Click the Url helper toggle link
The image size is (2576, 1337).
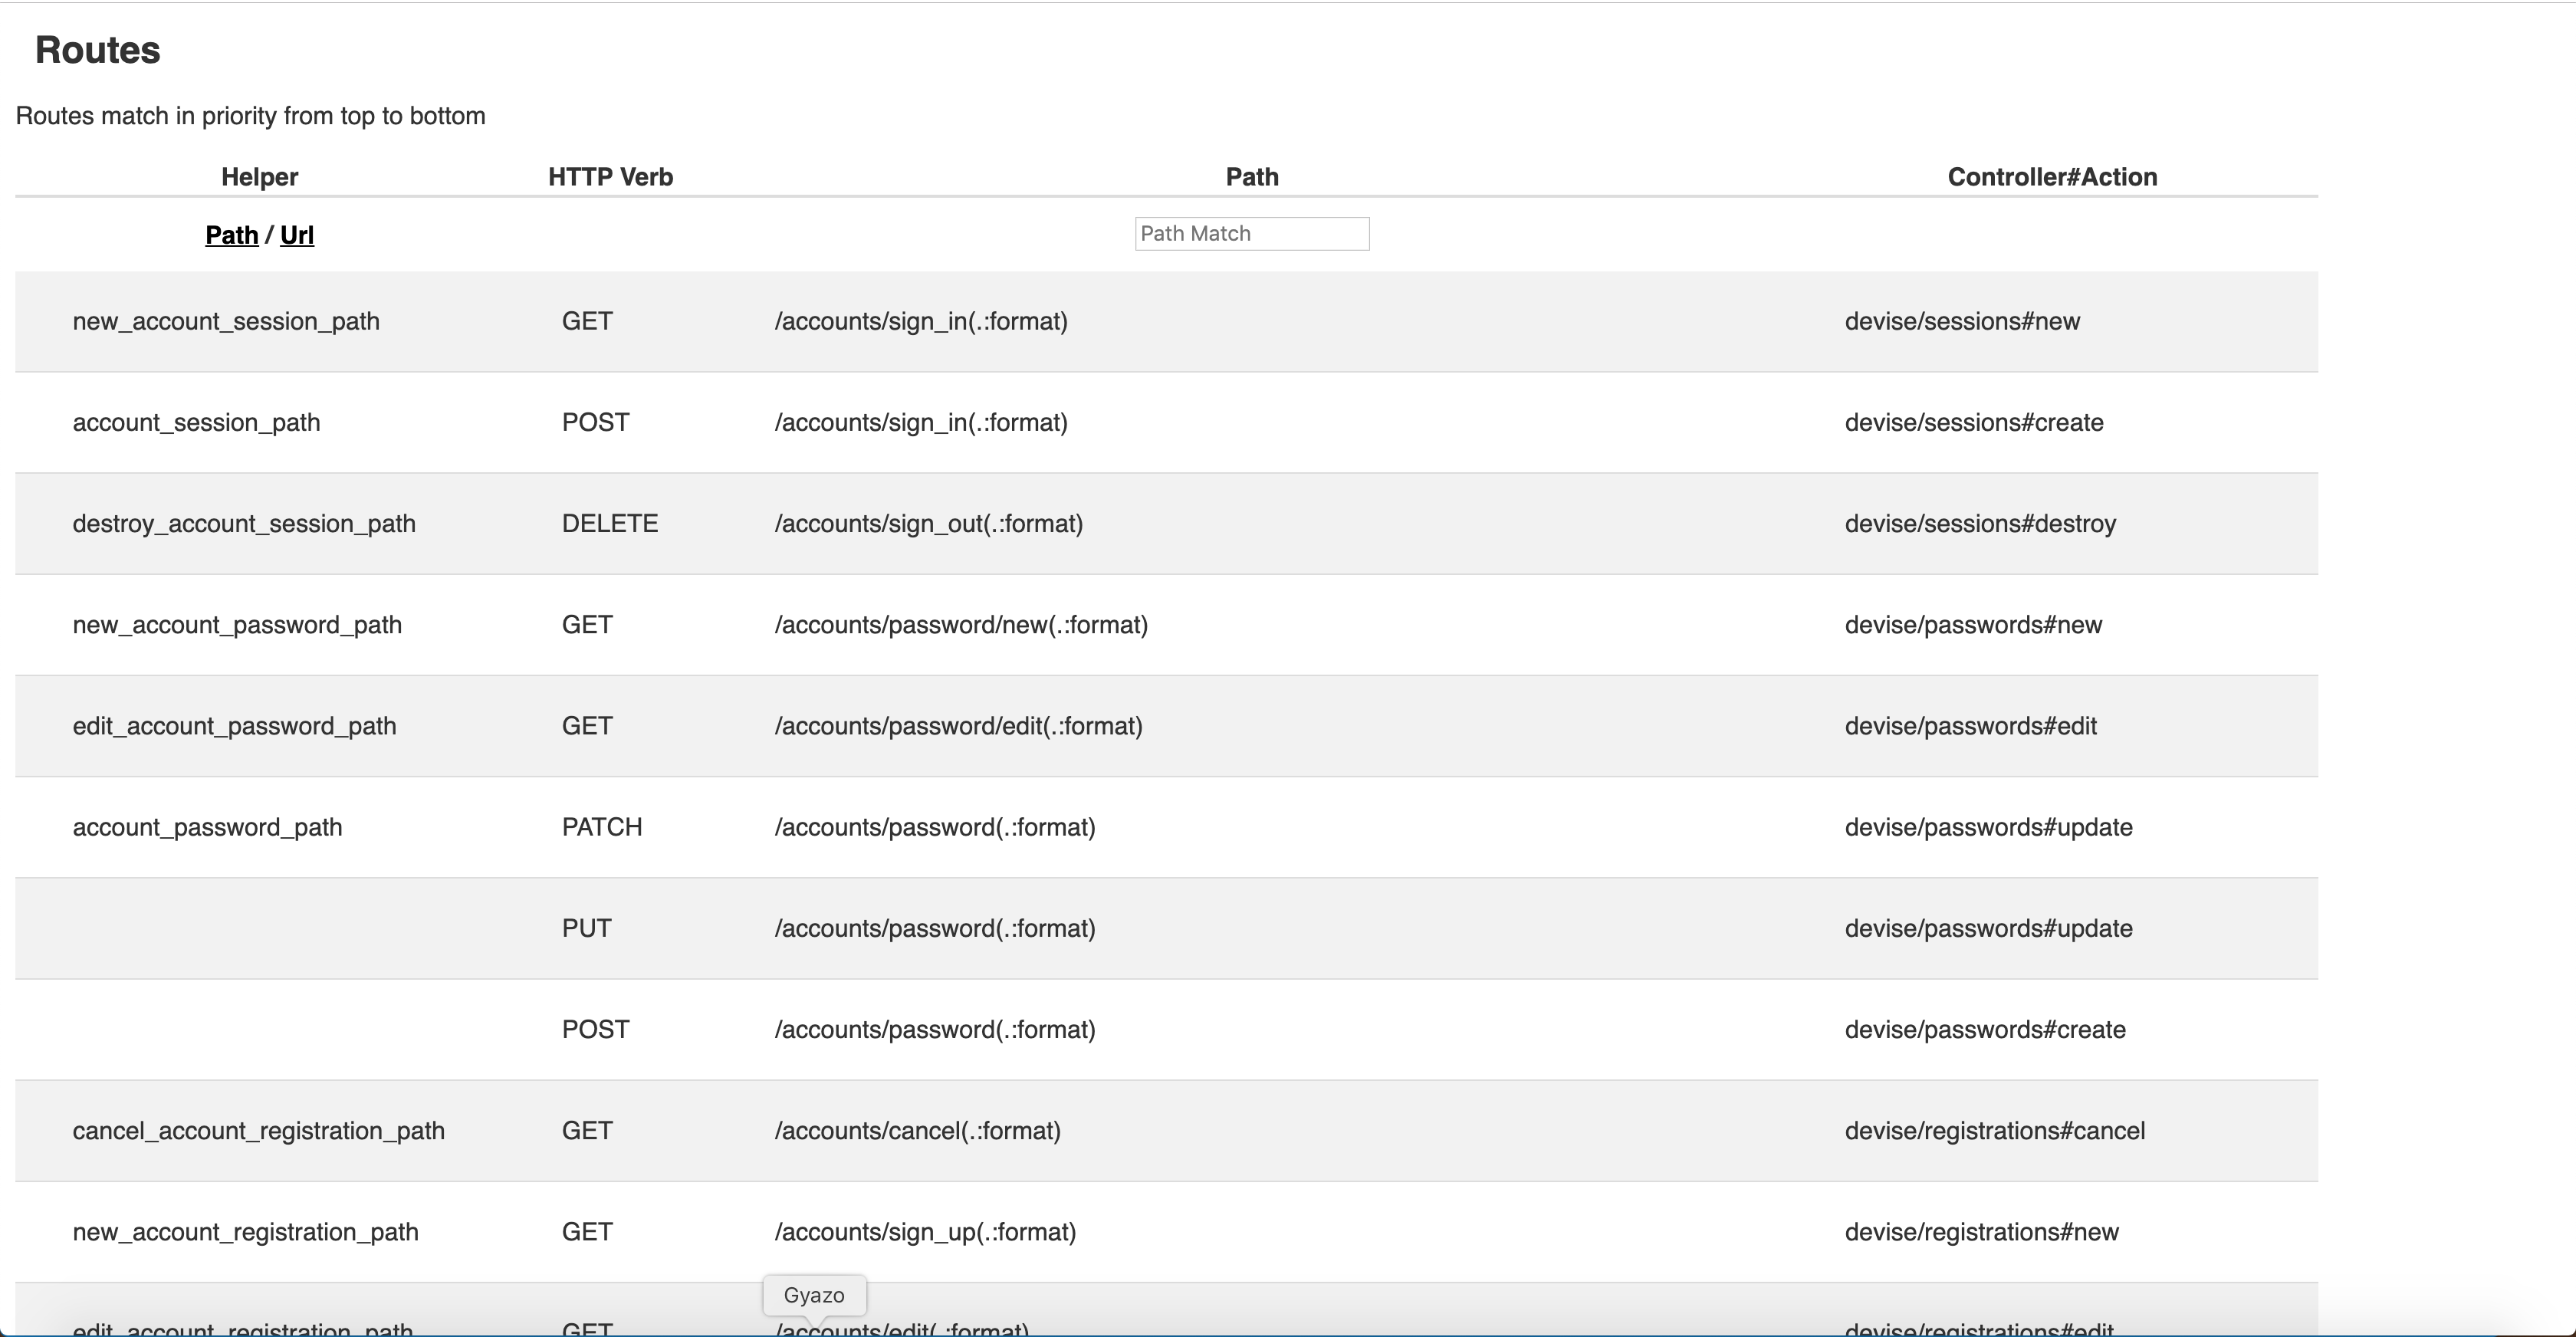296,235
